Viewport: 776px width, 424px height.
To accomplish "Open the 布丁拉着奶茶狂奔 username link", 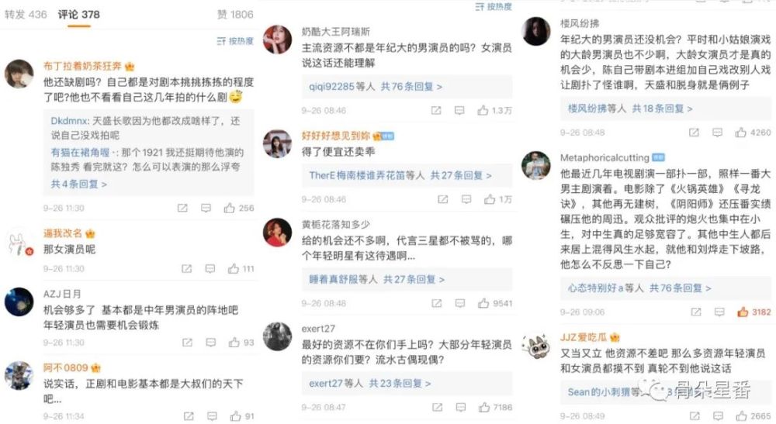I will point(82,66).
